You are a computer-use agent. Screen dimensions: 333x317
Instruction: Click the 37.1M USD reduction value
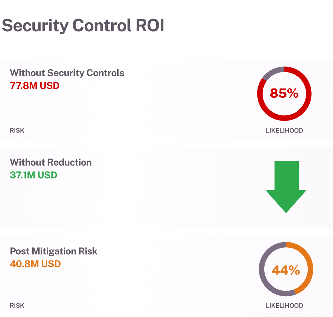34,175
